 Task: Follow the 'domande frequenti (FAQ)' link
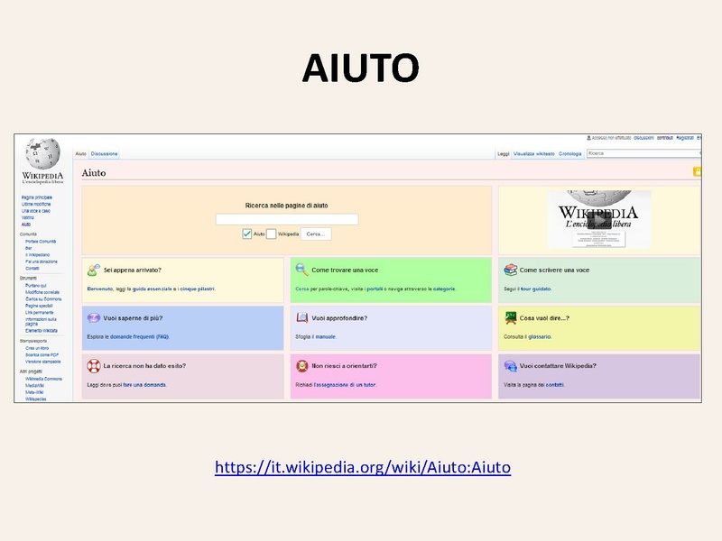pos(138,336)
